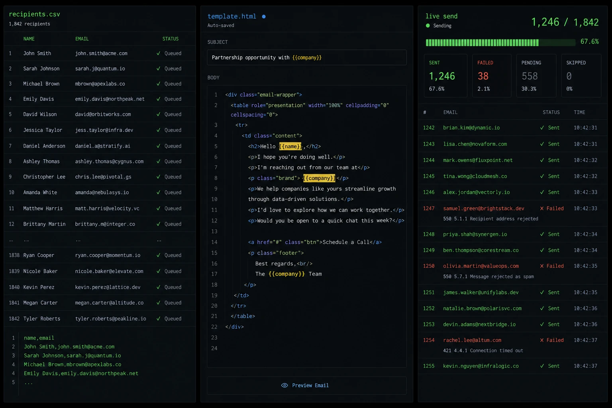Open the template.html tab

232,16
